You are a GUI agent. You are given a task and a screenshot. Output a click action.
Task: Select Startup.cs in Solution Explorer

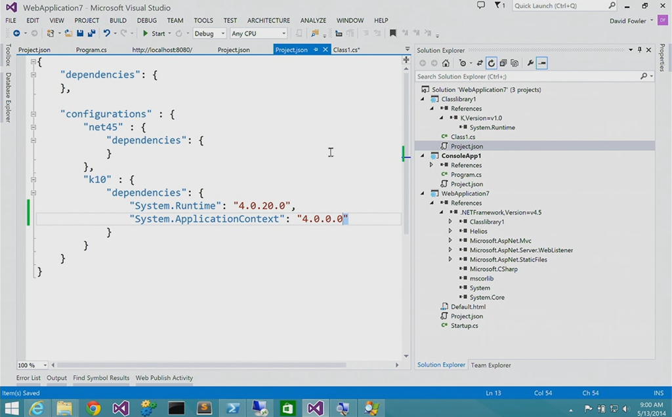click(x=464, y=325)
